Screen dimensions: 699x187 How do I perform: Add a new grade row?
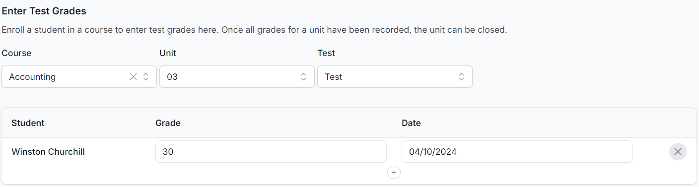(x=394, y=172)
